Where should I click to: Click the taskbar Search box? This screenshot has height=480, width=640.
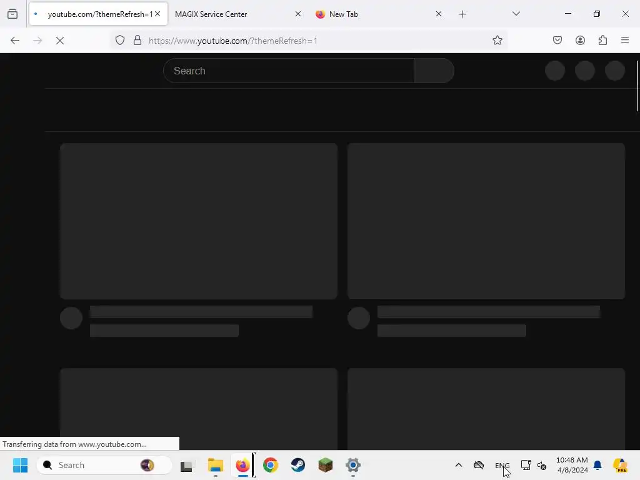tap(104, 465)
